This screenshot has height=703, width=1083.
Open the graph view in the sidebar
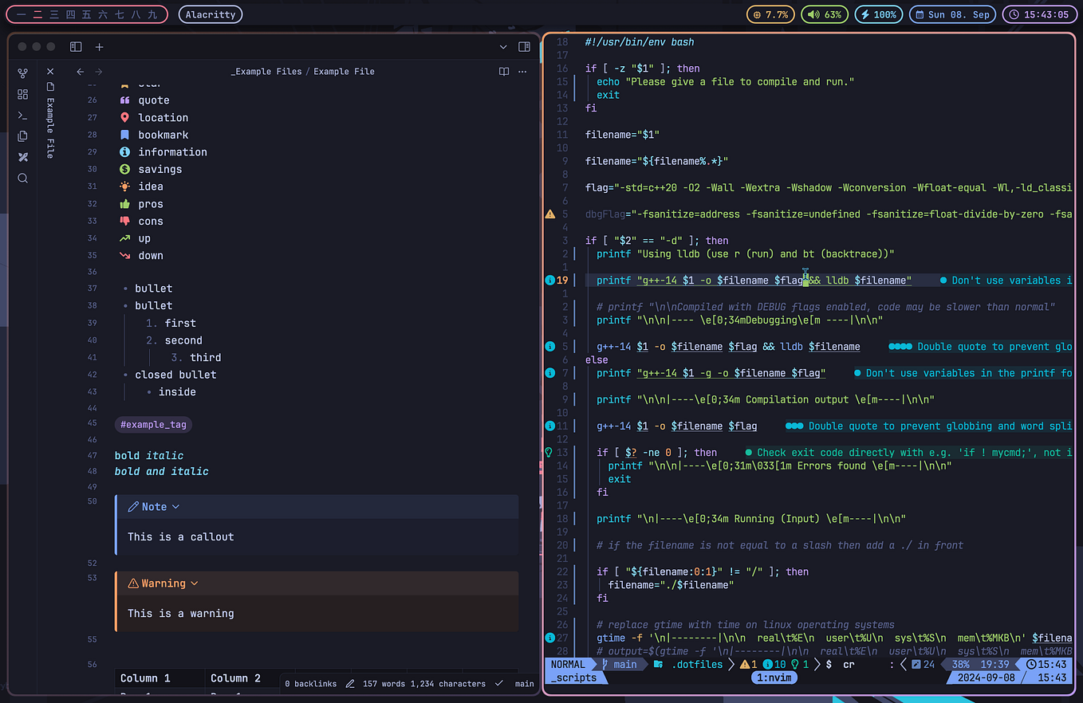(22, 73)
